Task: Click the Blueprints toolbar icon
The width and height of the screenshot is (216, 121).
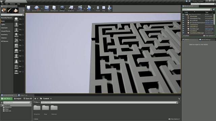Action: click(x=71, y=8)
